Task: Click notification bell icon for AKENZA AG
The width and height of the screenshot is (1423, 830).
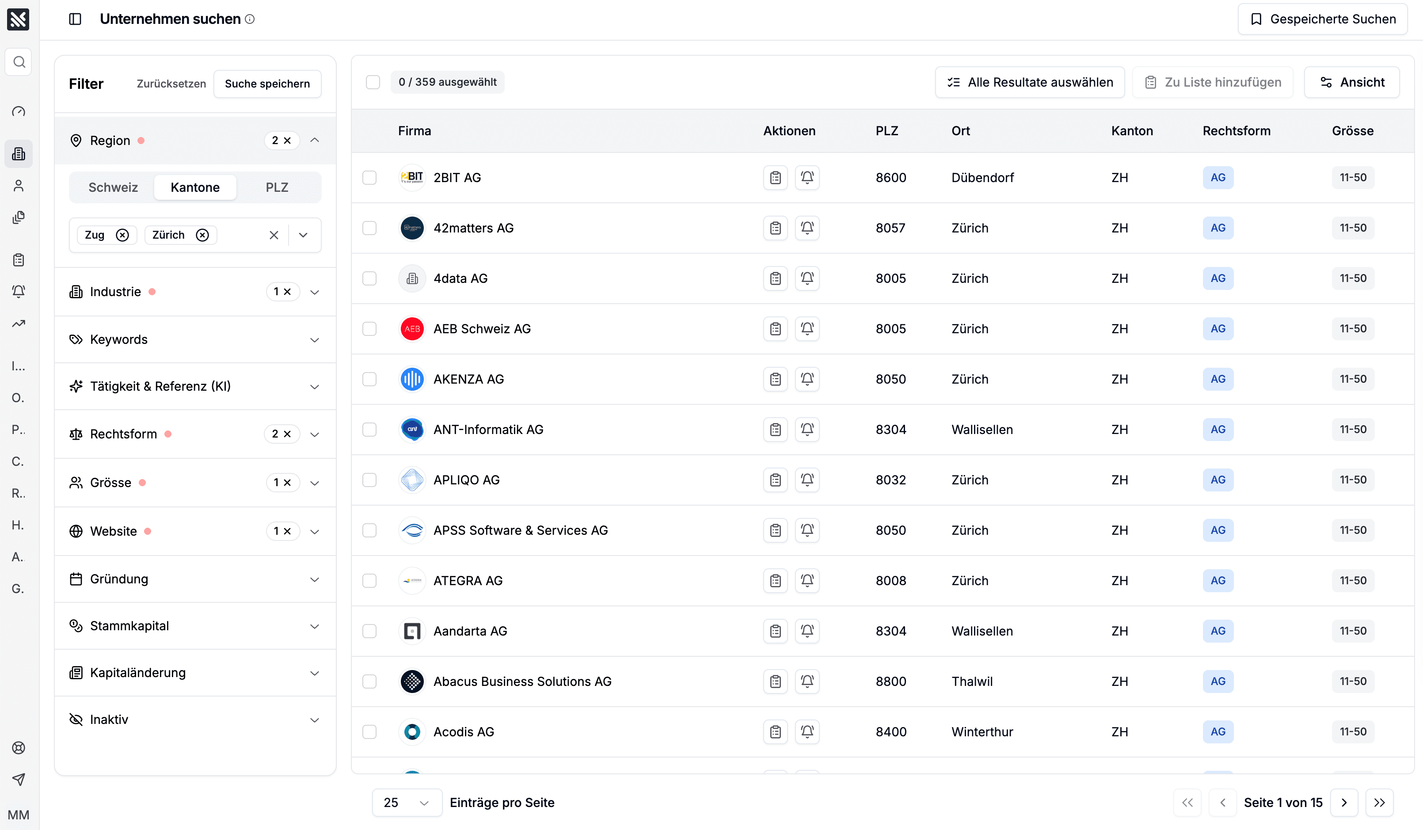Action: [x=807, y=379]
